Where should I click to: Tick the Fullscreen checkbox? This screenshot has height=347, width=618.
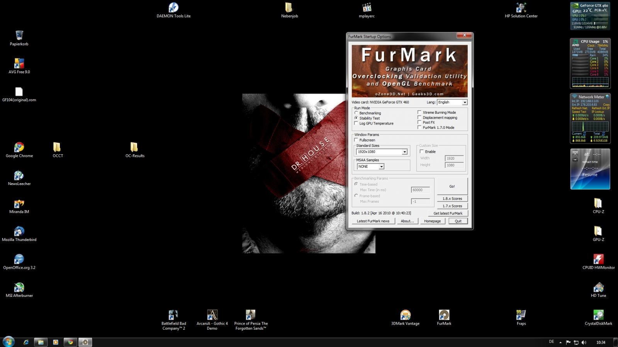(356, 140)
